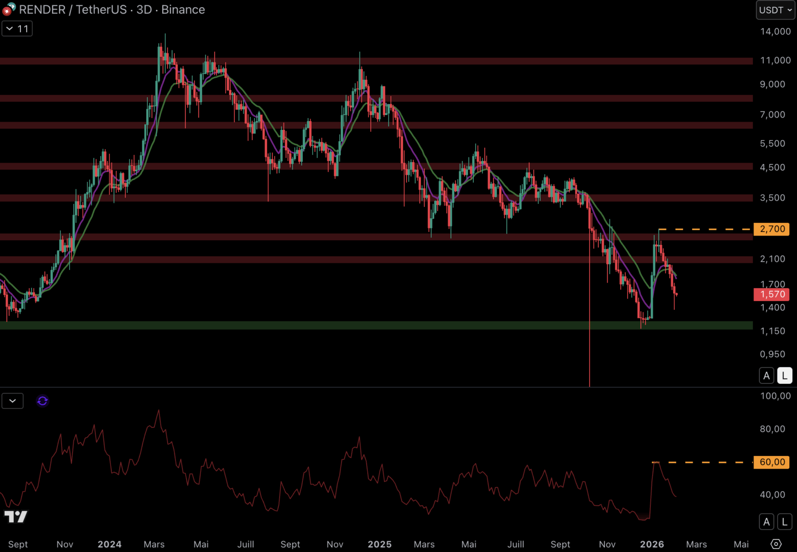Image resolution: width=797 pixels, height=552 pixels.
Task: Click the 2025 label on time axis
Action: pyautogui.click(x=380, y=544)
